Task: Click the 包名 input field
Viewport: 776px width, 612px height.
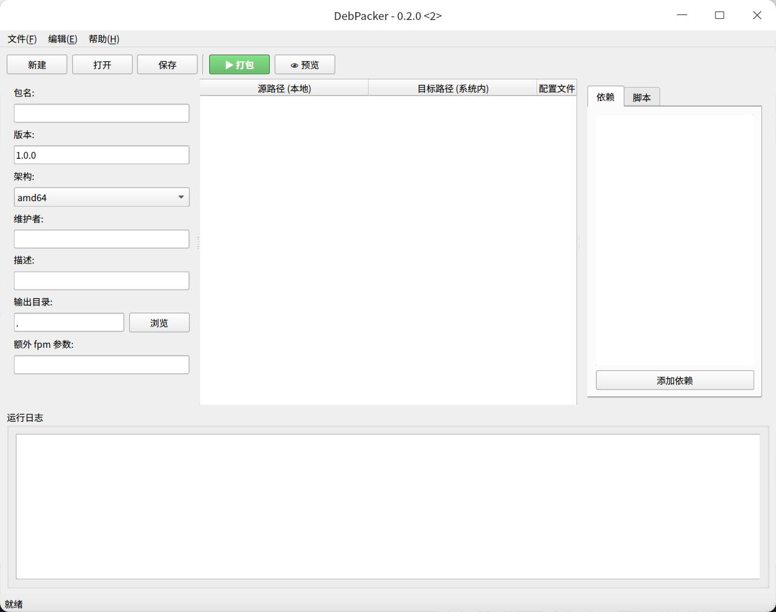Action: (102, 113)
